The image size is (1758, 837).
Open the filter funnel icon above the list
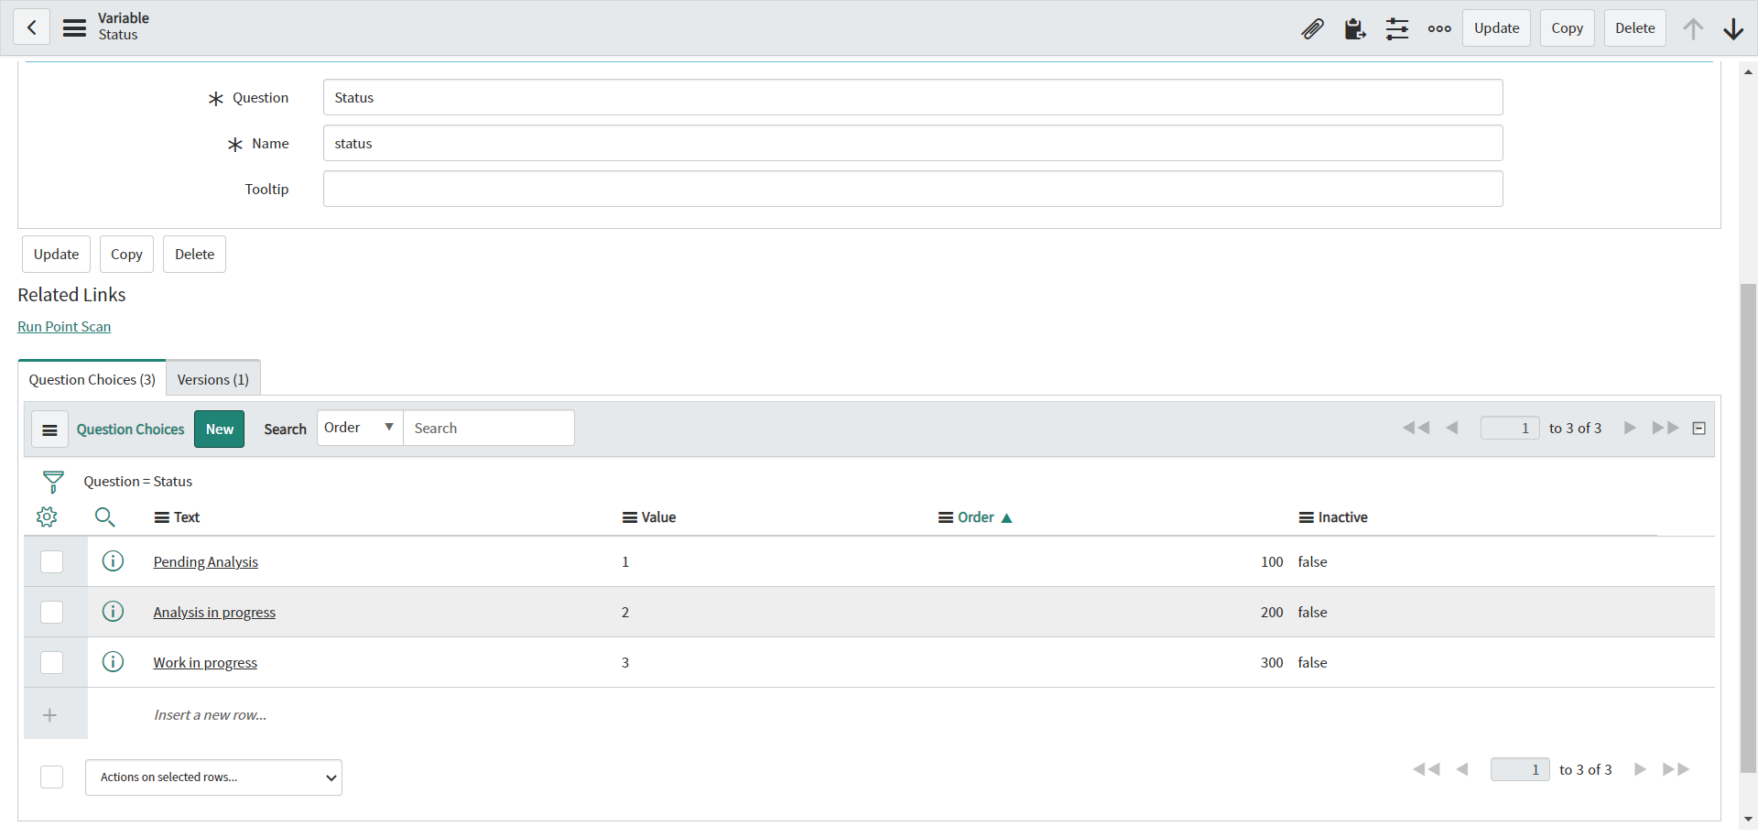[x=52, y=480]
